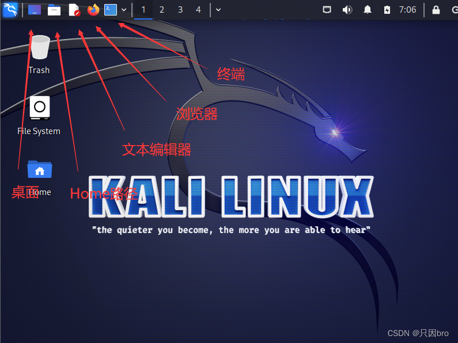Click the File System label text
Image resolution: width=458 pixels, height=343 pixels.
click(x=39, y=131)
